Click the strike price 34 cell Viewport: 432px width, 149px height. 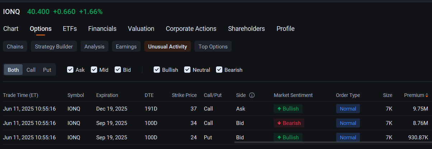pyautogui.click(x=194, y=123)
